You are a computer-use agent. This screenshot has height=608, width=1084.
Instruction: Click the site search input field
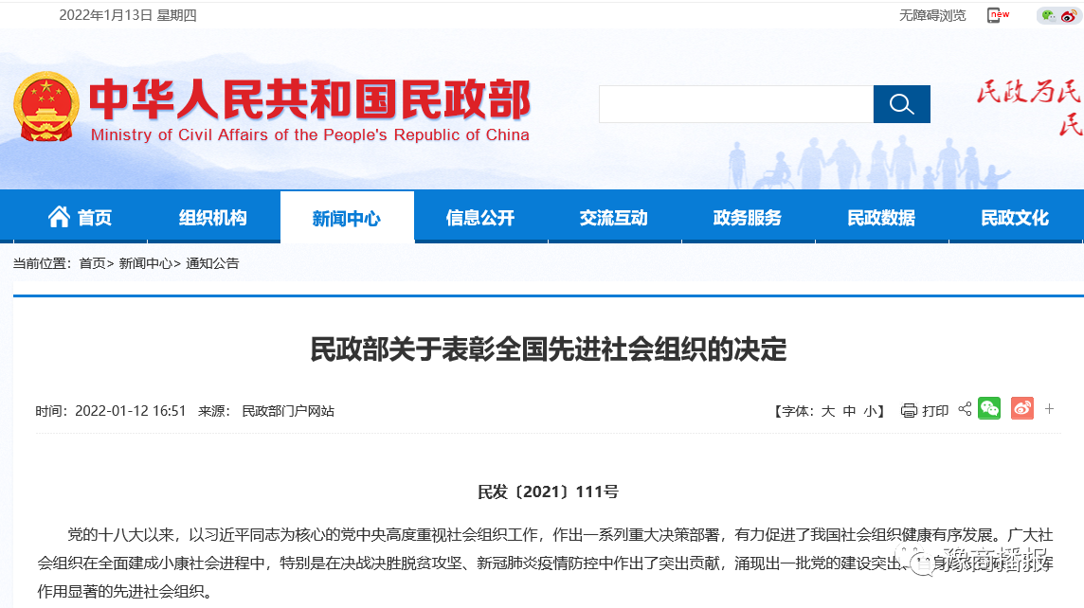point(735,104)
